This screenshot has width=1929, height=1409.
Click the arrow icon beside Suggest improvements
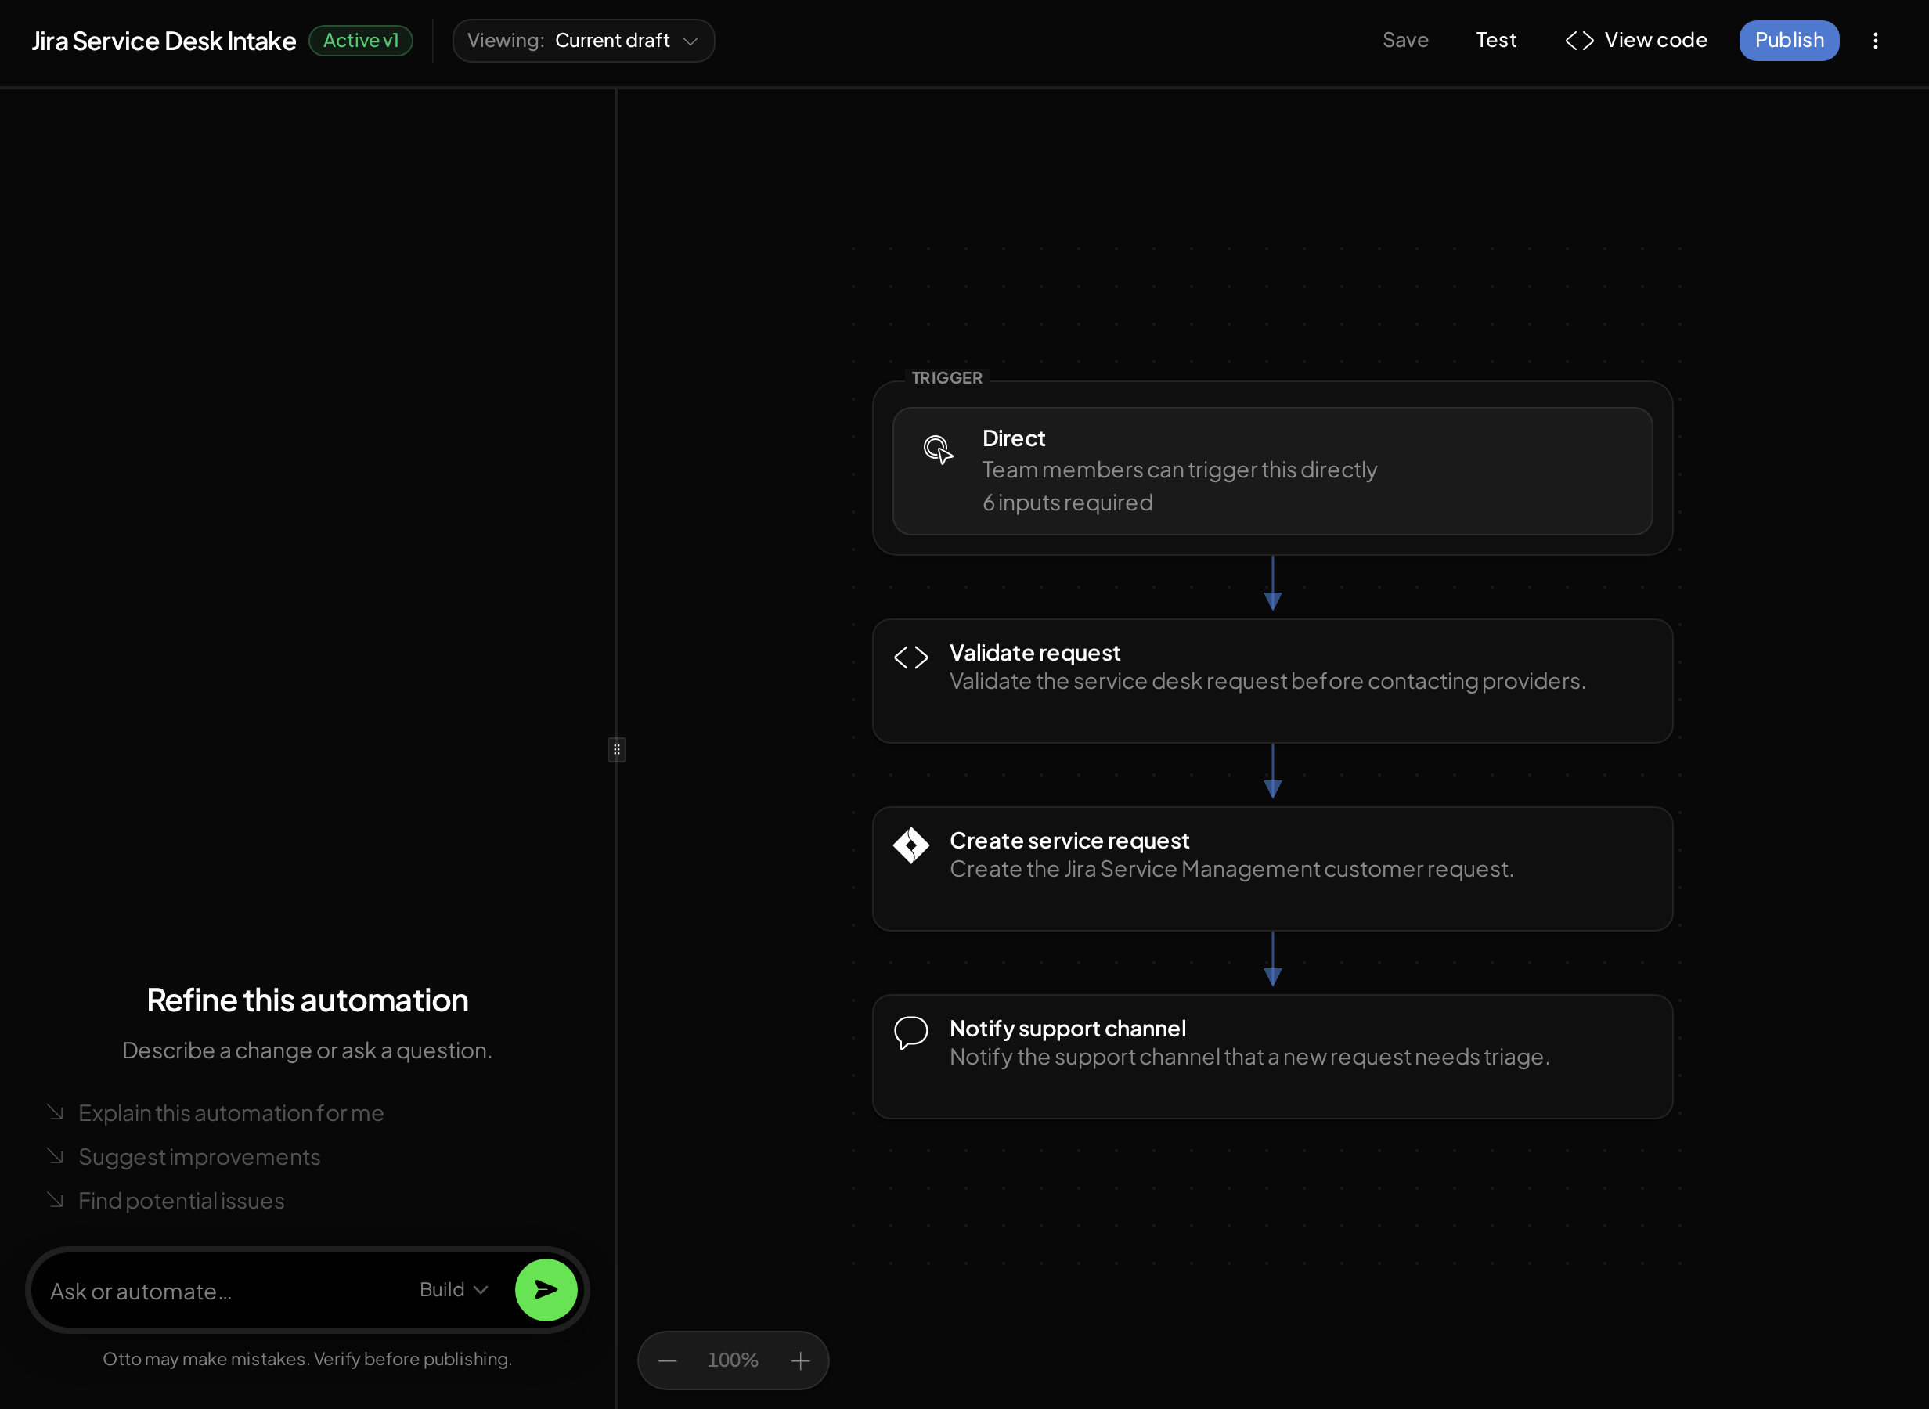[56, 1155]
